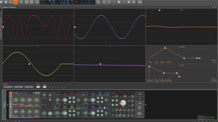Toggle the loop icon in transport
218x122 pixels.
[77, 2]
